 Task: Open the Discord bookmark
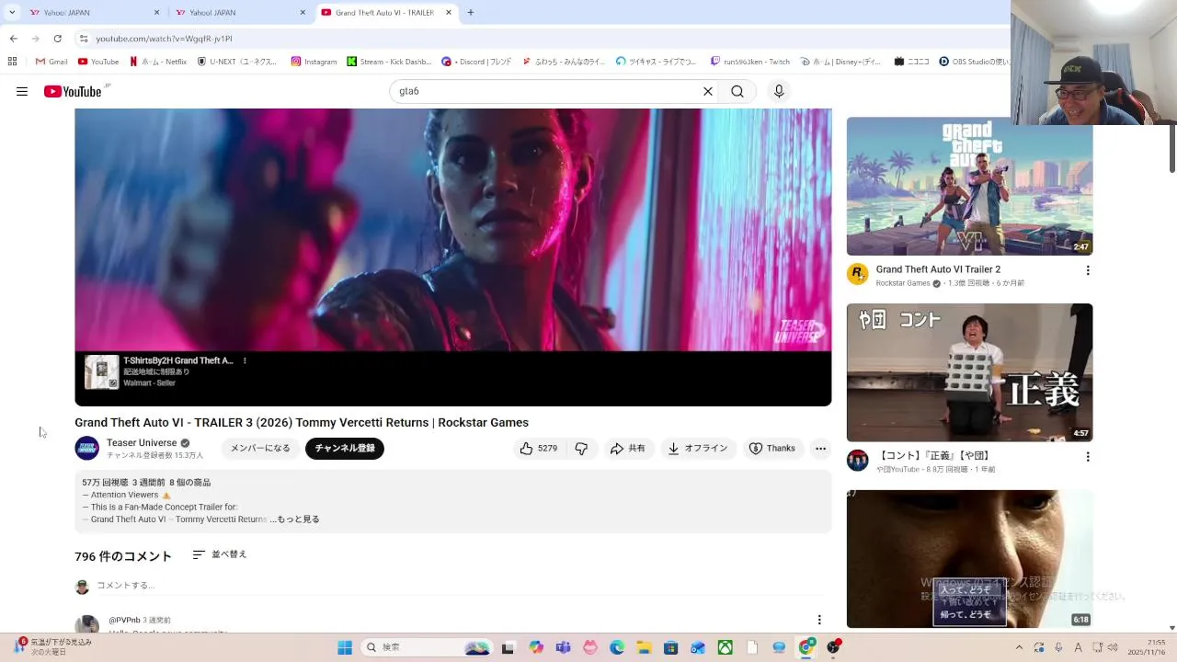pos(476,62)
